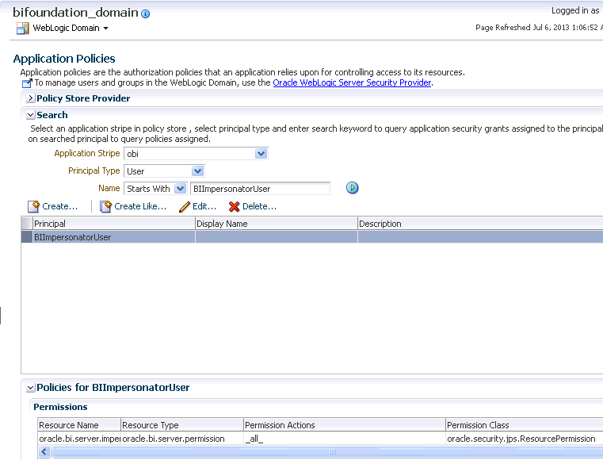603x460 pixels.
Task: Click the select-all corner cell of principal table
Action: pos(26,224)
